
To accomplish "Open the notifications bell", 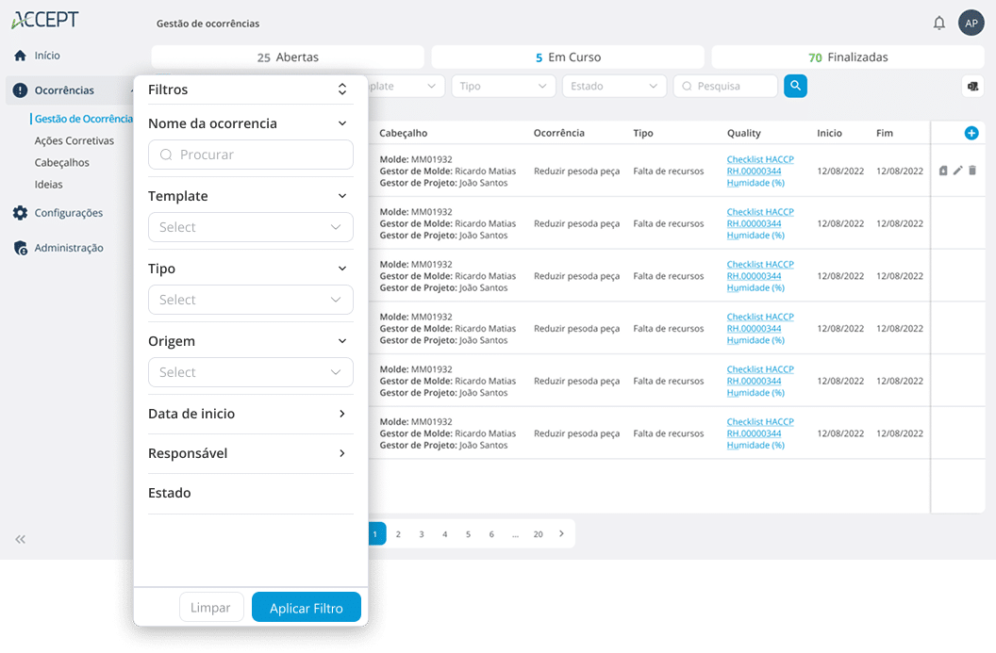I will pyautogui.click(x=938, y=23).
